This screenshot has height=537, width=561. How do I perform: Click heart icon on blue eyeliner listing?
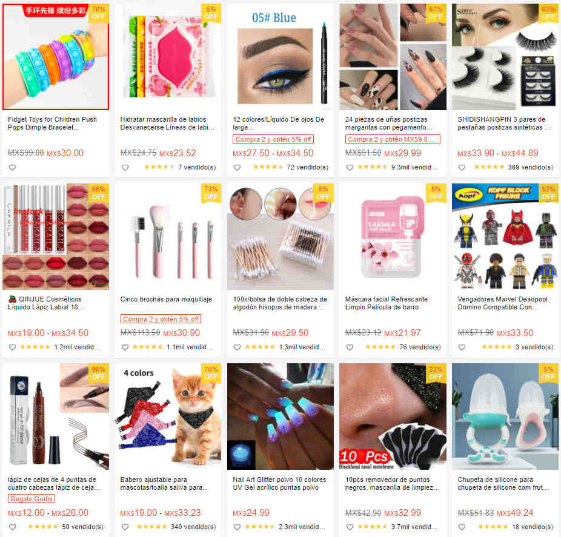pos(237,167)
